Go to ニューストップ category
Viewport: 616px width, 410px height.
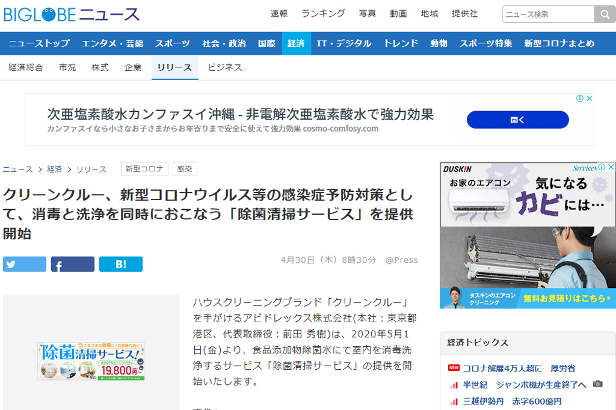coord(39,43)
